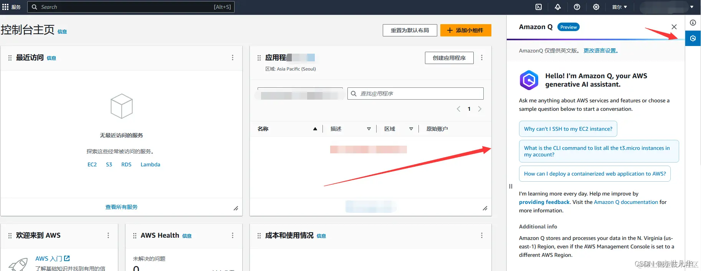Go to previous page of applications
701x271 pixels.
458,109
